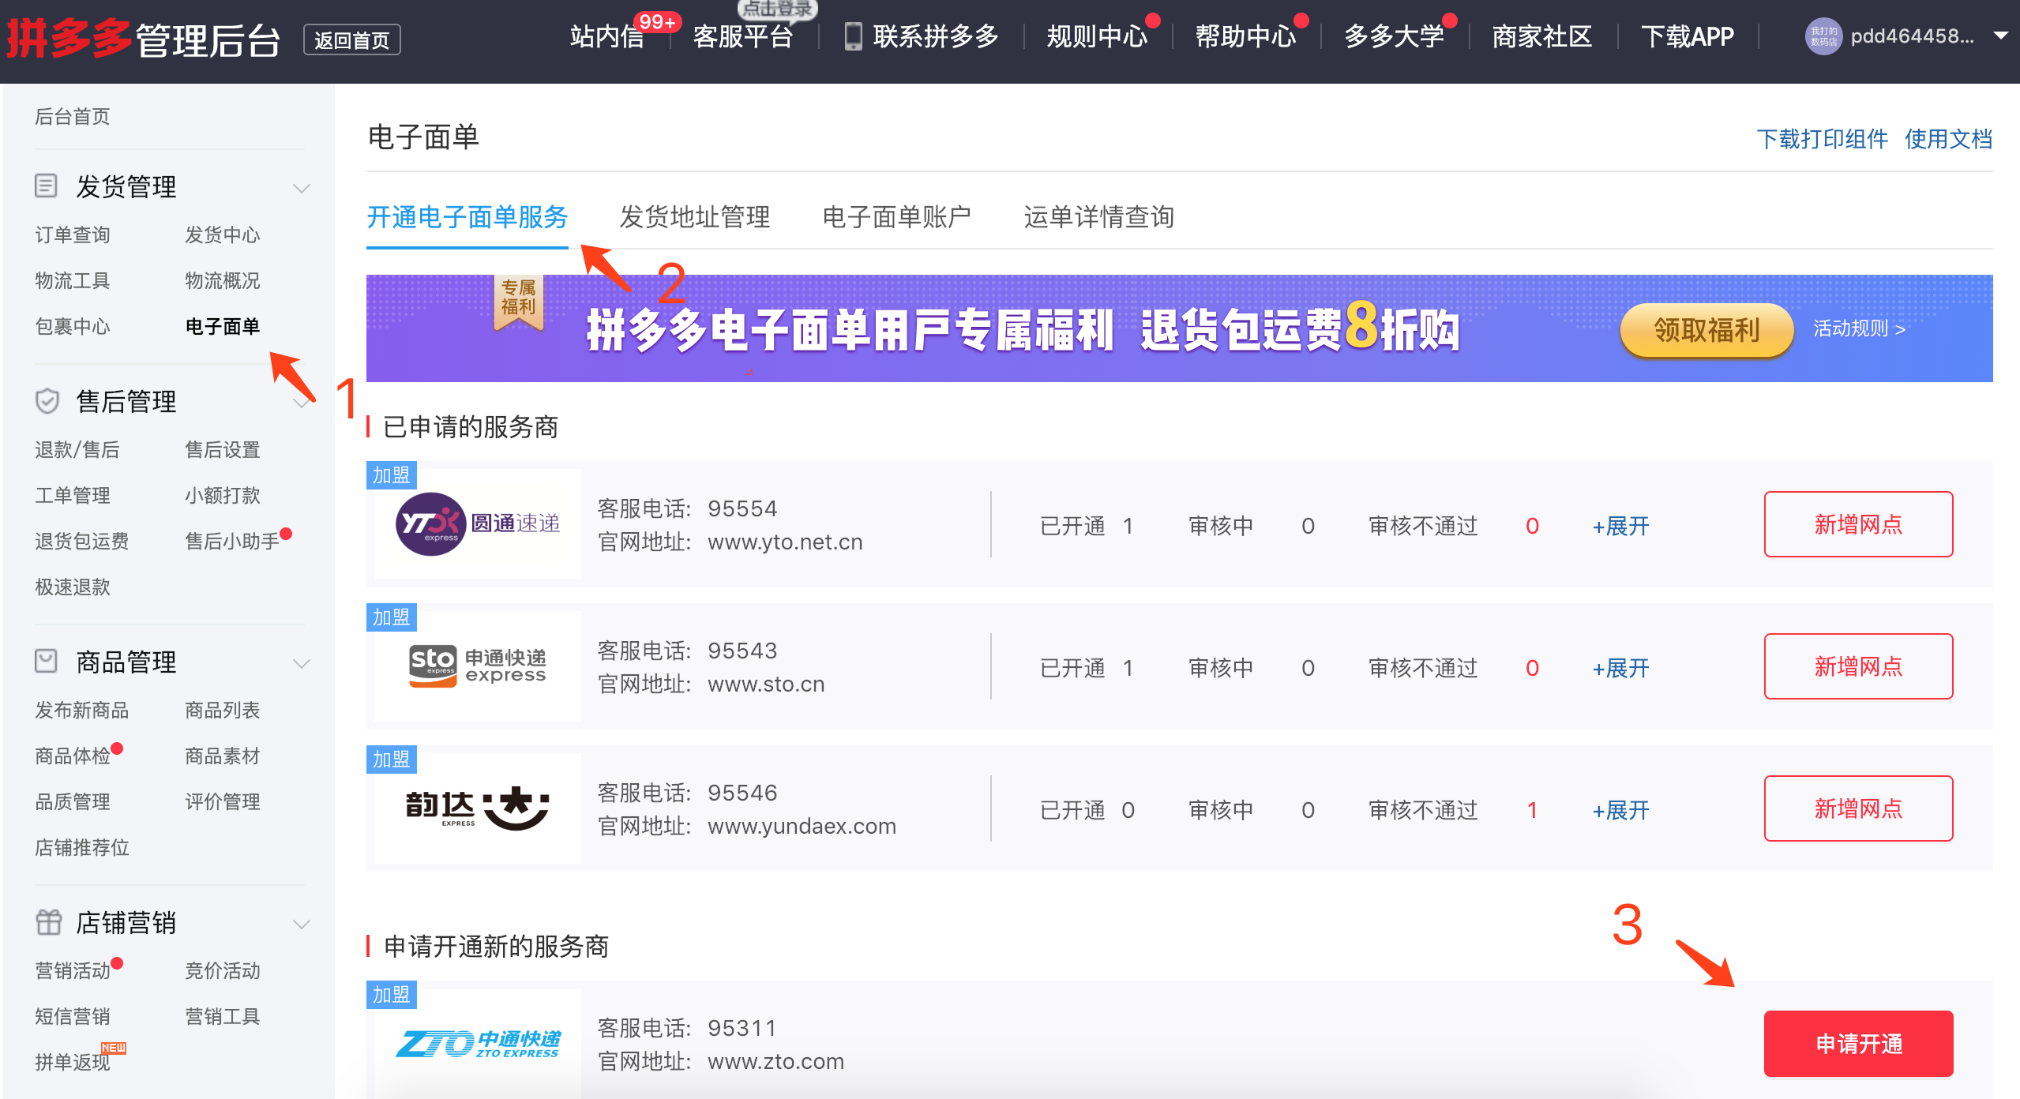Collapse the 发货管理 section chevron
2020x1099 pixels.
[x=302, y=188]
